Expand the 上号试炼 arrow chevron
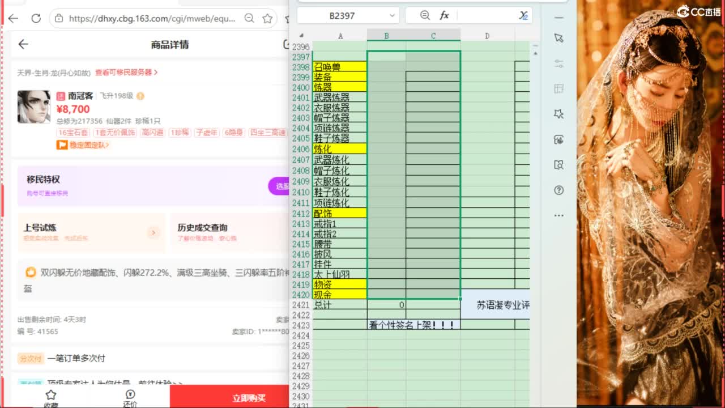This screenshot has width=725, height=408. 152,232
